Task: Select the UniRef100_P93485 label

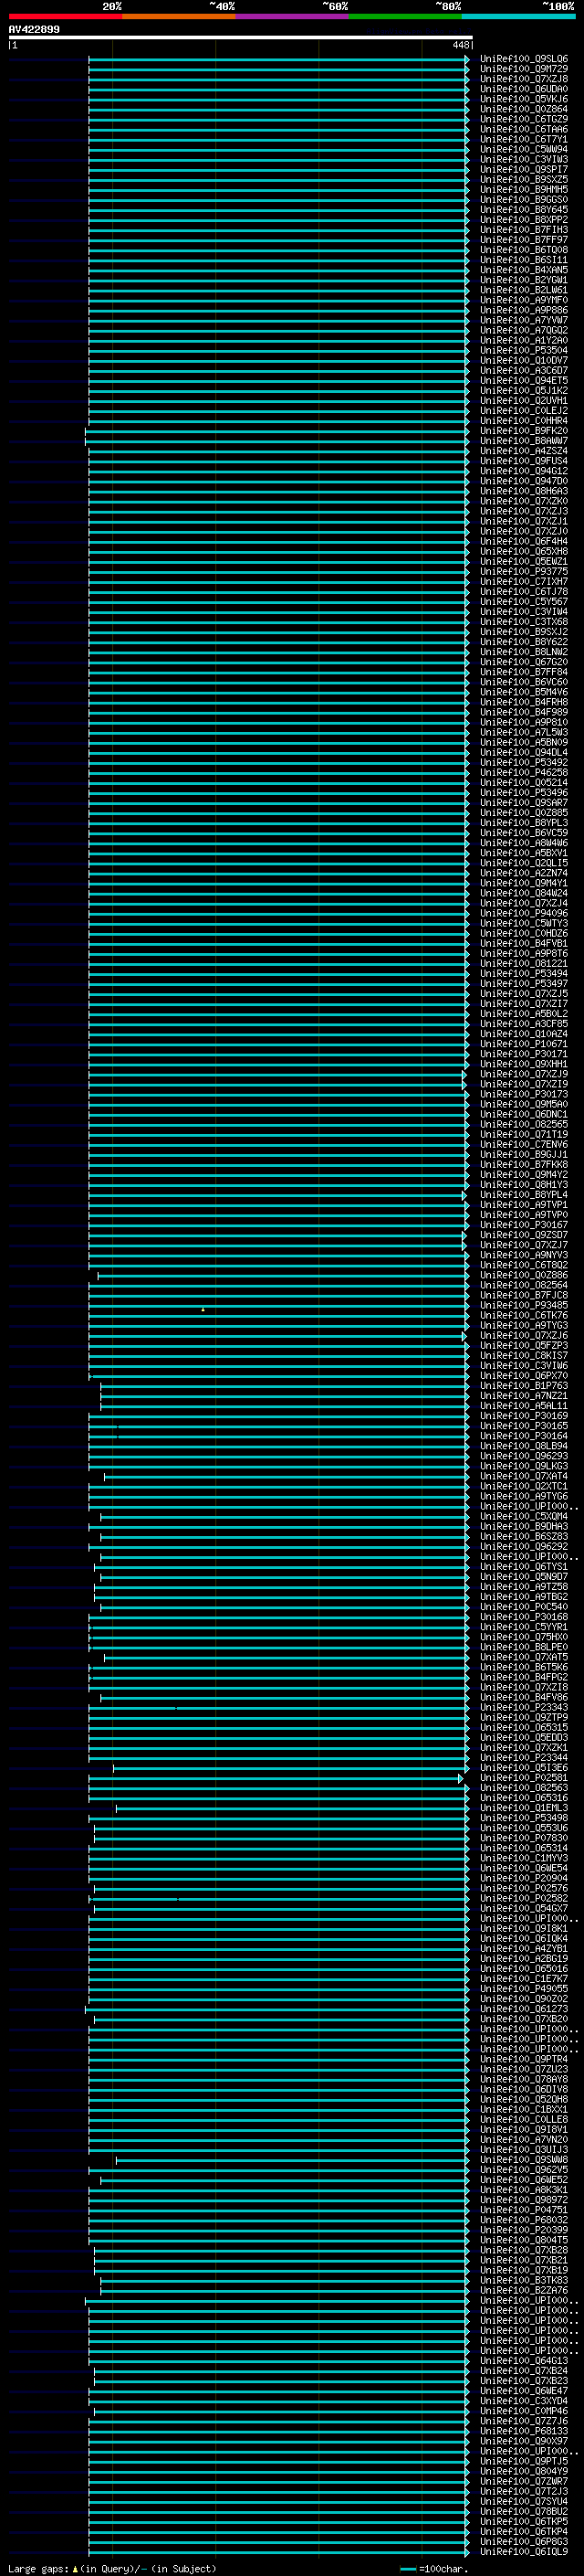Action: click(524, 1305)
